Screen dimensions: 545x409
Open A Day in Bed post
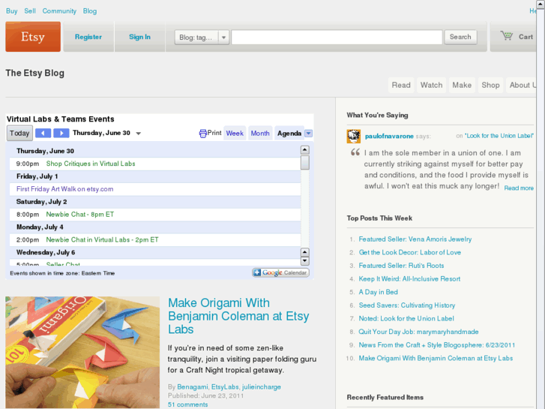[378, 292]
